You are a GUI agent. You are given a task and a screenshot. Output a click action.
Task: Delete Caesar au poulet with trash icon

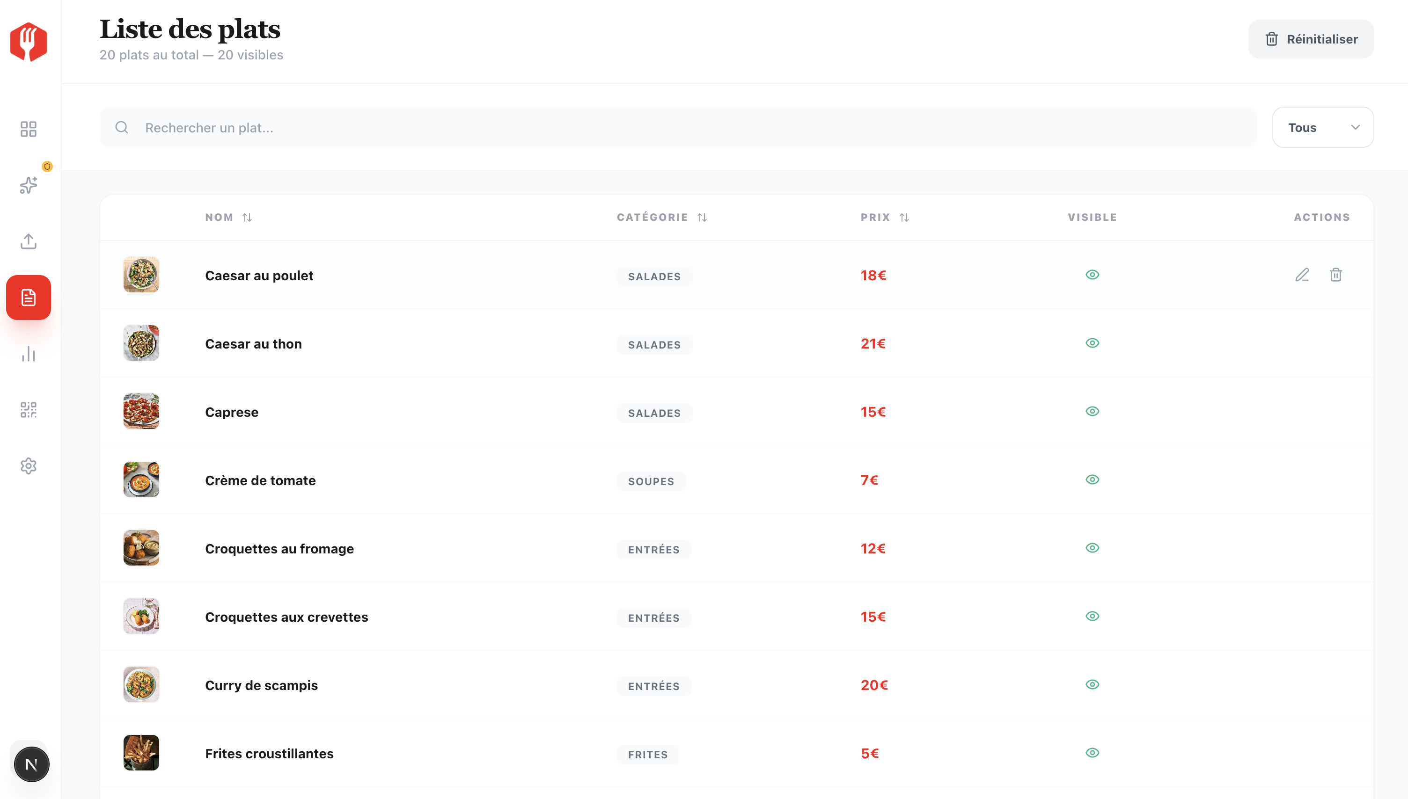pos(1335,275)
